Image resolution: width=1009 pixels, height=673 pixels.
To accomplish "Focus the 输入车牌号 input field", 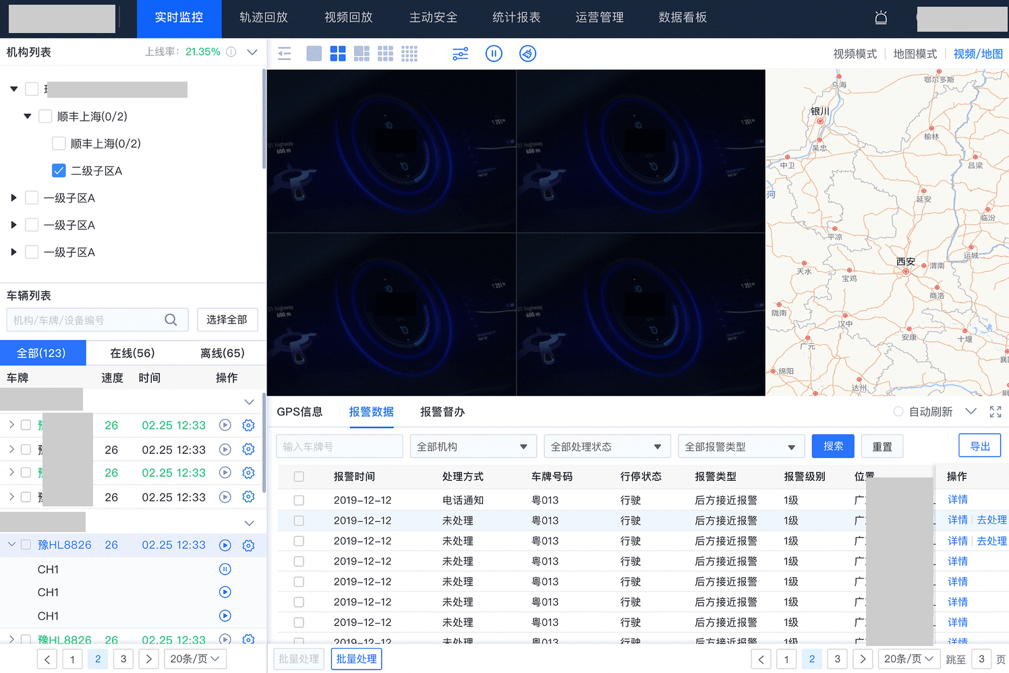I will (x=339, y=446).
